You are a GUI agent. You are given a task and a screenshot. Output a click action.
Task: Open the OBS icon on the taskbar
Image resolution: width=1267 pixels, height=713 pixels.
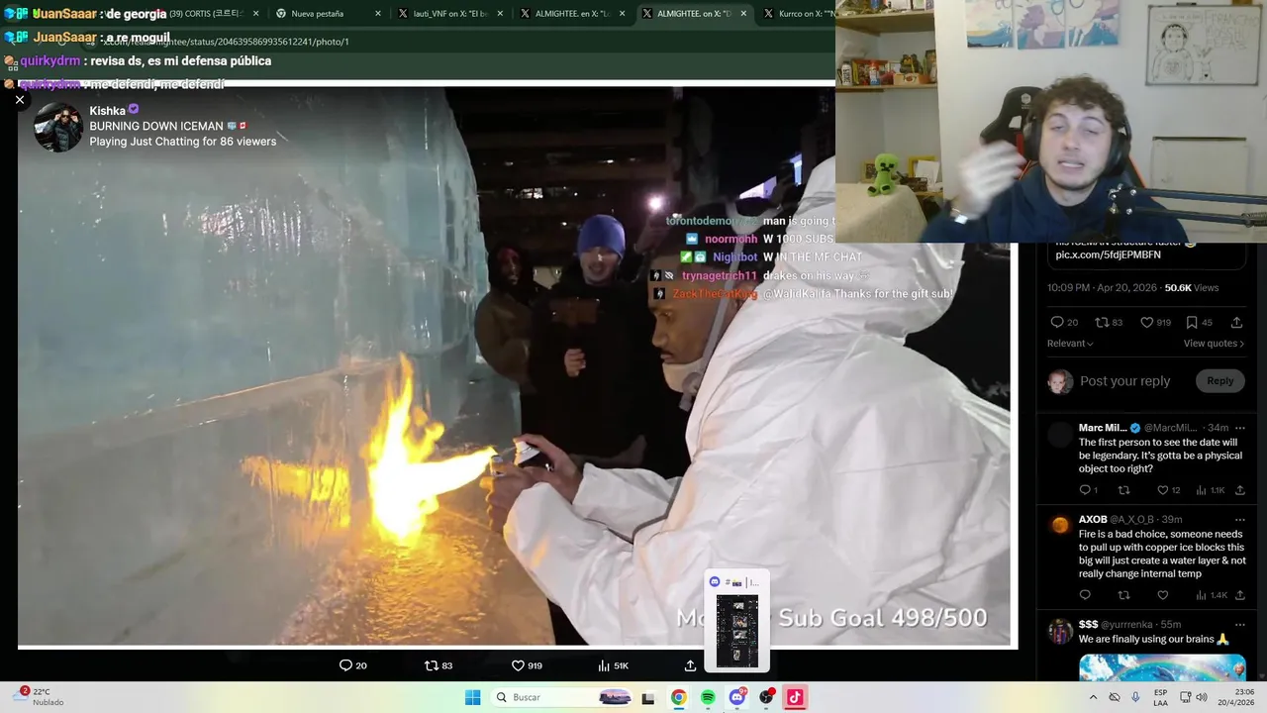(x=767, y=697)
